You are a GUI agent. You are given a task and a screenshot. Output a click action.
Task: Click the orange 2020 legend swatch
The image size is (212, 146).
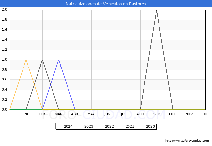pos(142,127)
